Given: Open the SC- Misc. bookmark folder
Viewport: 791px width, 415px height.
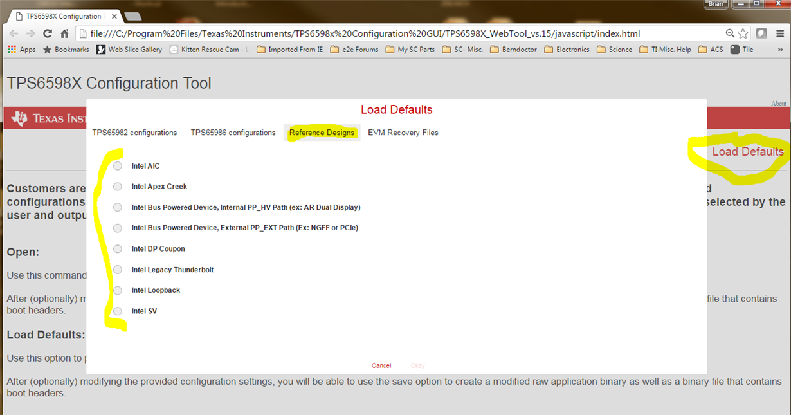Looking at the screenshot, I should 462,50.
